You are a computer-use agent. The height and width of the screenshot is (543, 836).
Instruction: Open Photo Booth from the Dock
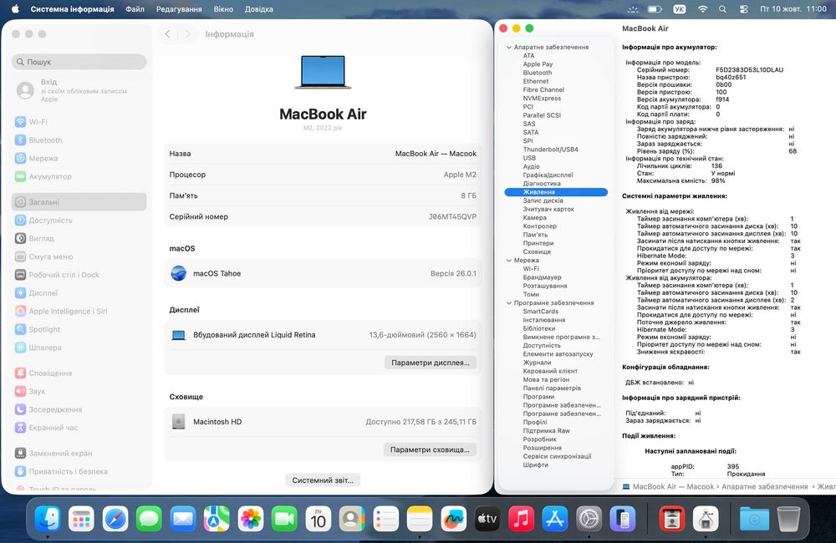pyautogui.click(x=672, y=519)
